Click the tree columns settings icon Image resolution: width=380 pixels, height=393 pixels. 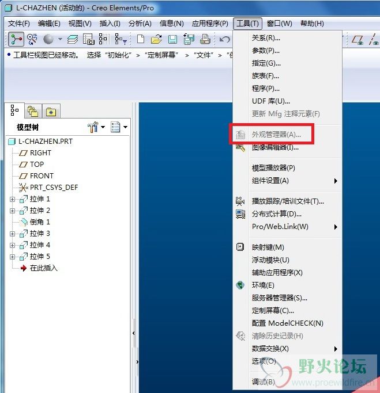point(103,39)
